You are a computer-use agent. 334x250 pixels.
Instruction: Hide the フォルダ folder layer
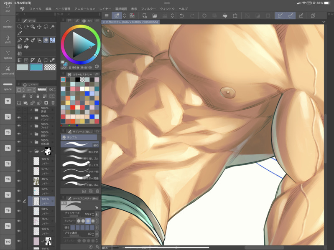pyautogui.click(x=19, y=126)
